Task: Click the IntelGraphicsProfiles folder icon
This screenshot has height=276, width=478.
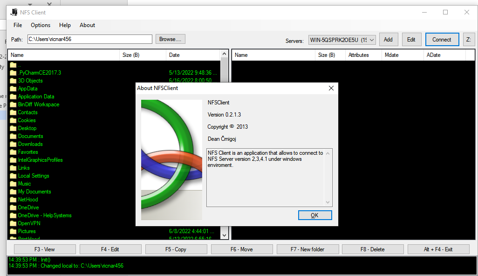Action: point(13,160)
